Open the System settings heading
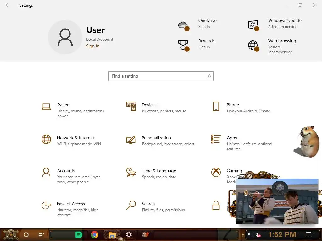 click(64, 105)
